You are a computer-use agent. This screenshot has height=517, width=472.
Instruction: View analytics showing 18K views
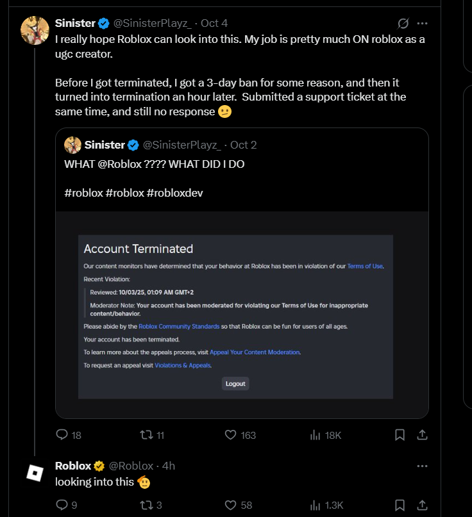[316, 435]
